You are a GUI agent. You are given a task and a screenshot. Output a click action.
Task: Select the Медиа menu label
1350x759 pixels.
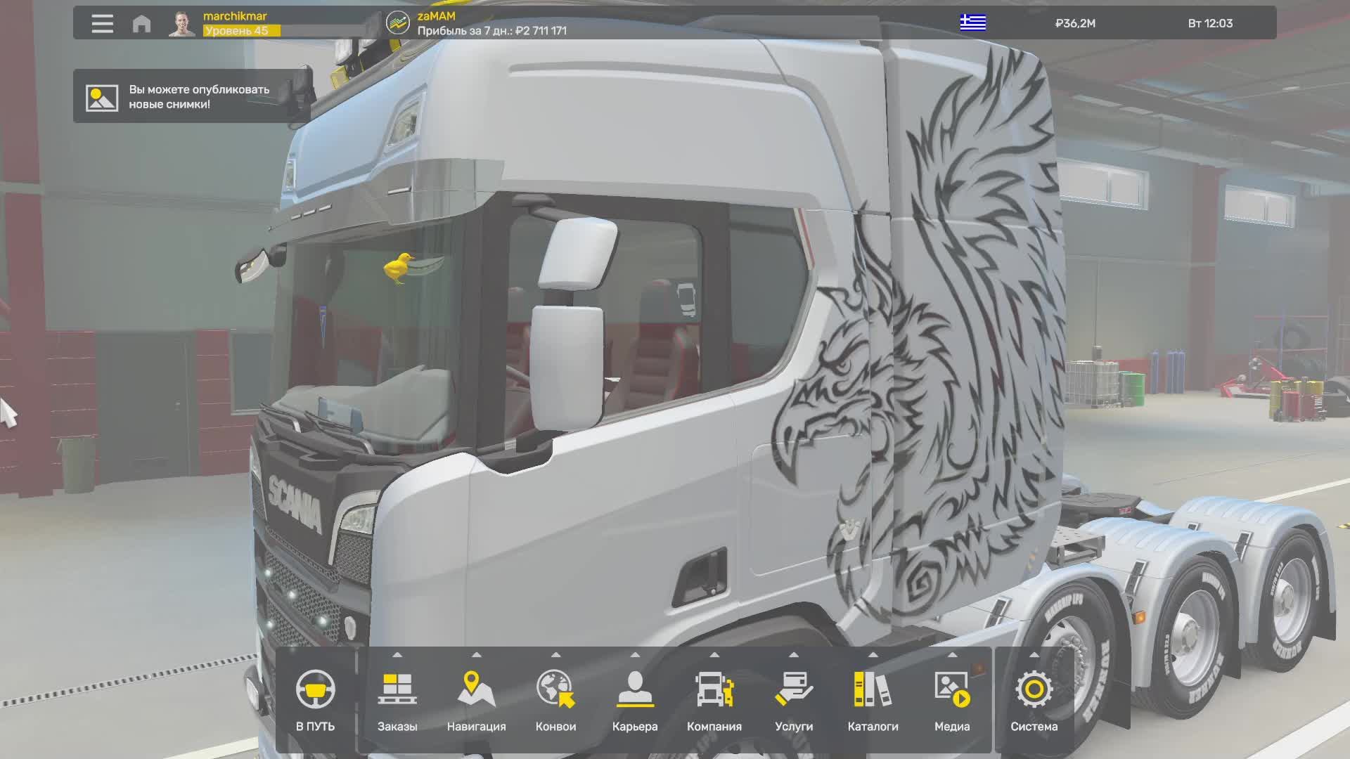click(x=952, y=727)
